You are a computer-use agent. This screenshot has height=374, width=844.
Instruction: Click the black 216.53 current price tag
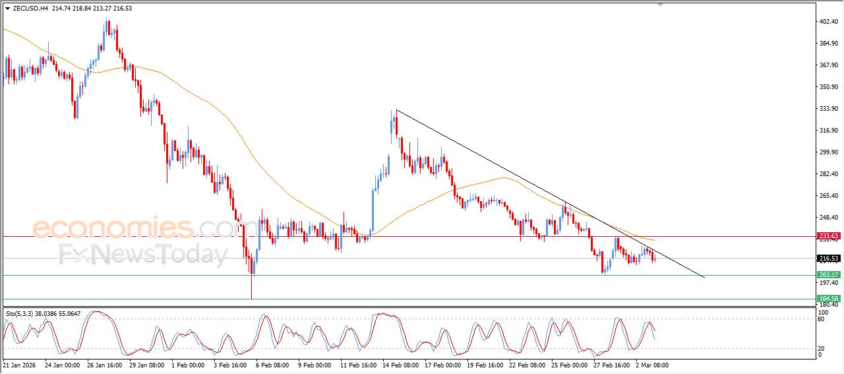(828, 259)
